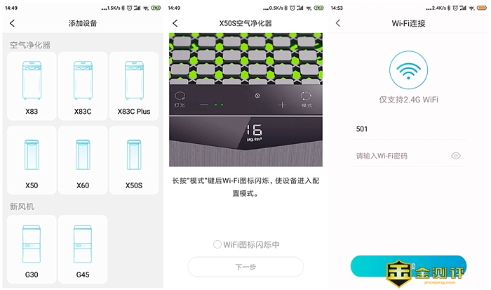
Task: Tap the round Wi-Fi signal icon
Action: click(x=409, y=70)
